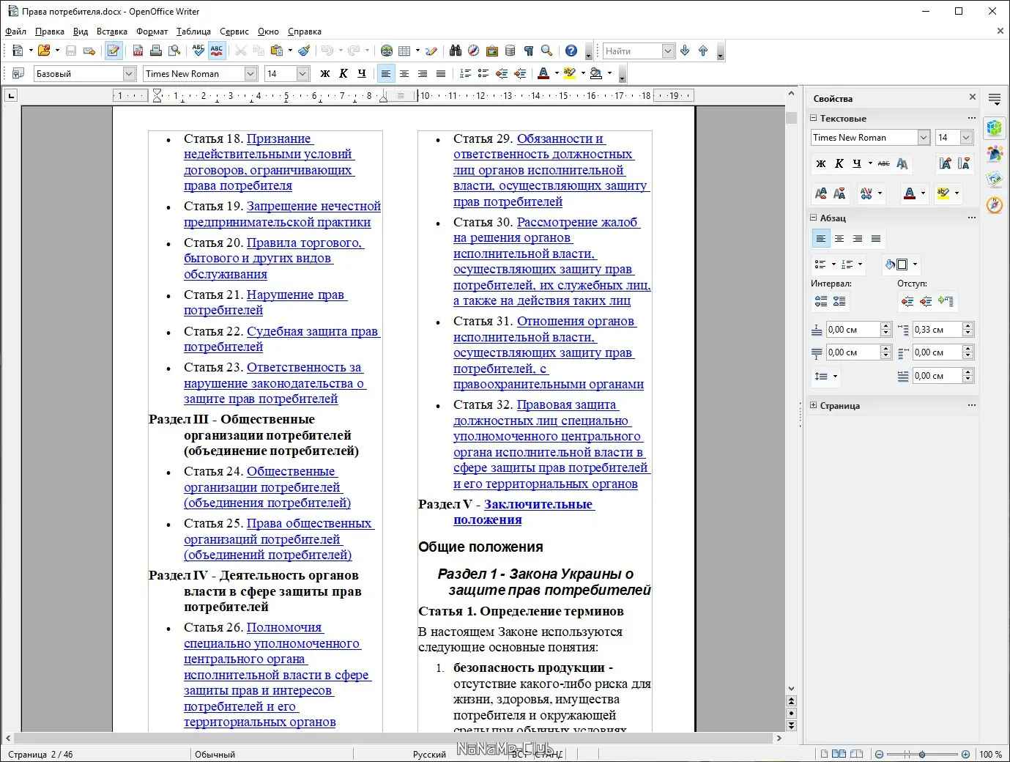Screen dimensions: 1010x762
Task: Click the Print document icon
Action: 155,51
